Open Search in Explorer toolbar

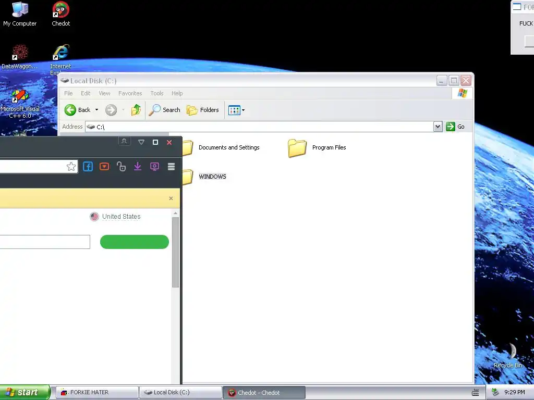(x=164, y=110)
